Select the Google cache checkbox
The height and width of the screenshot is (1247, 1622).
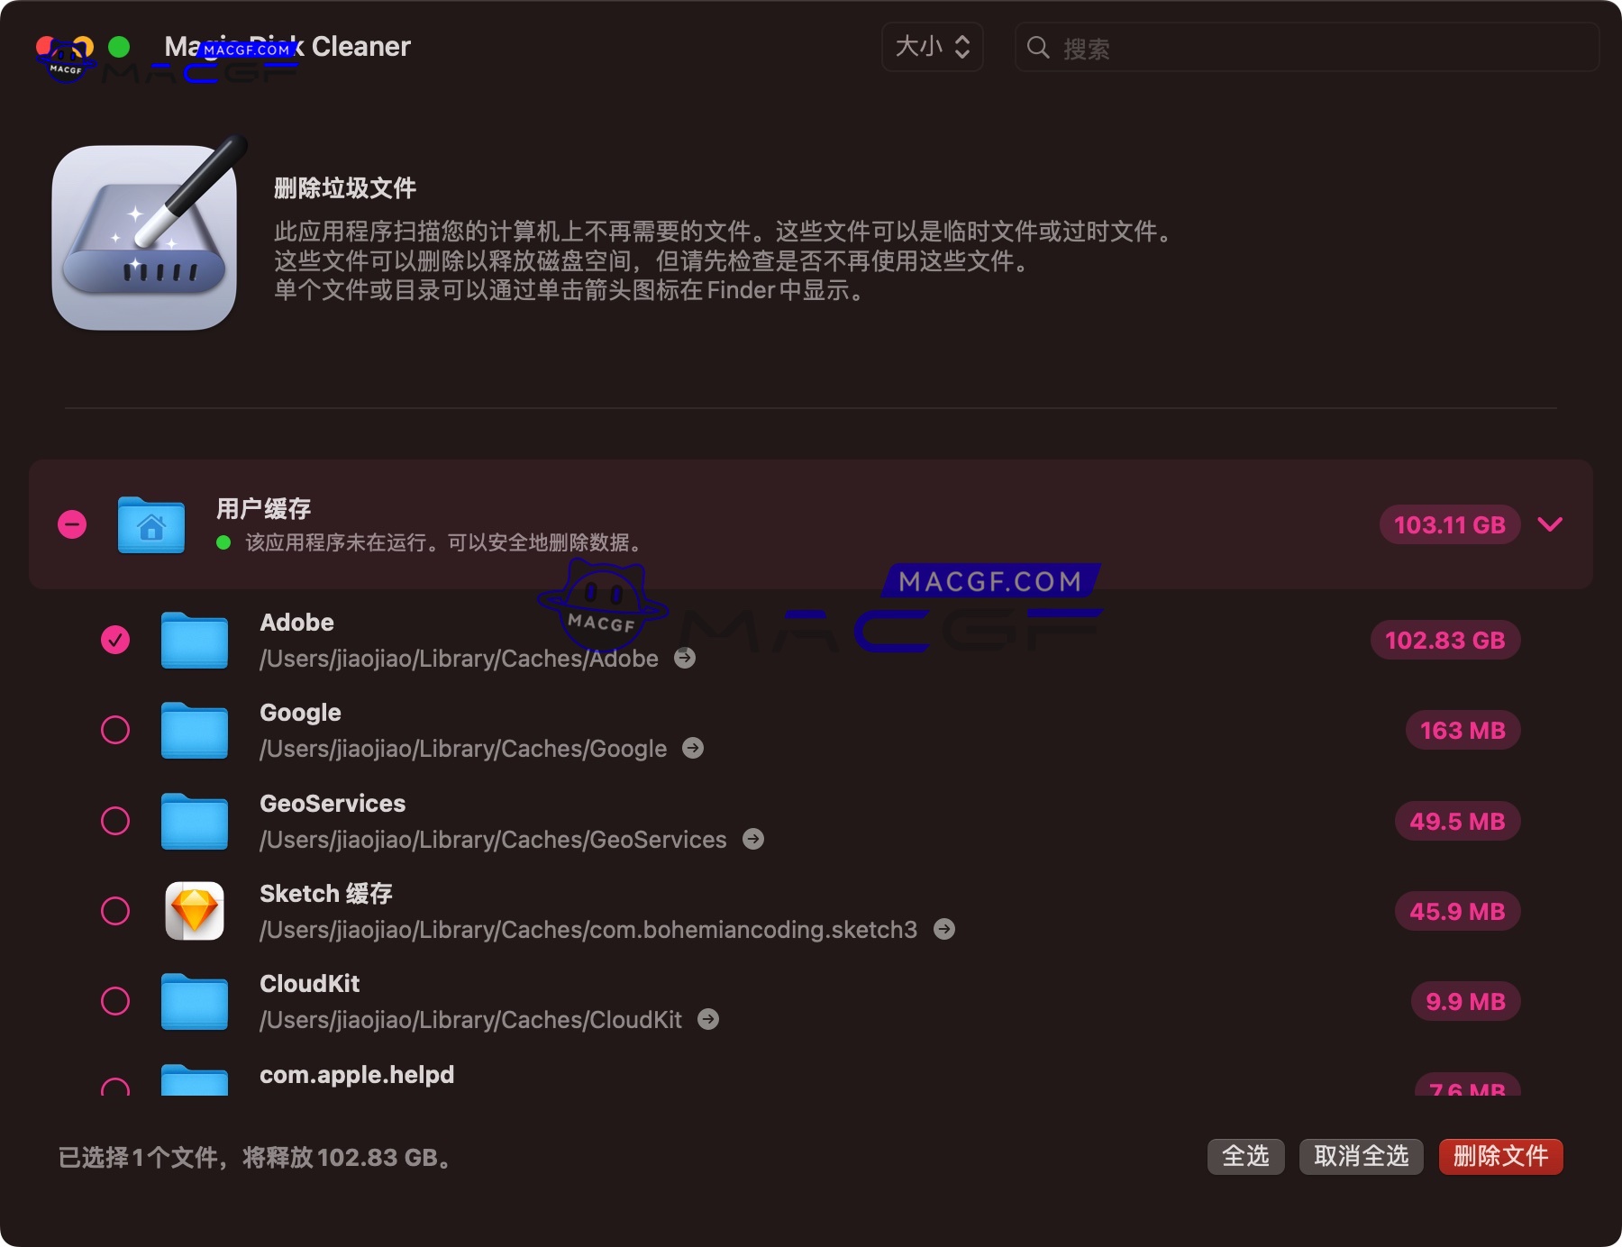[x=115, y=730]
